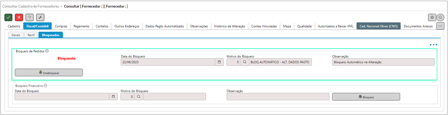Cancel with the red X button

click(x=19, y=17)
